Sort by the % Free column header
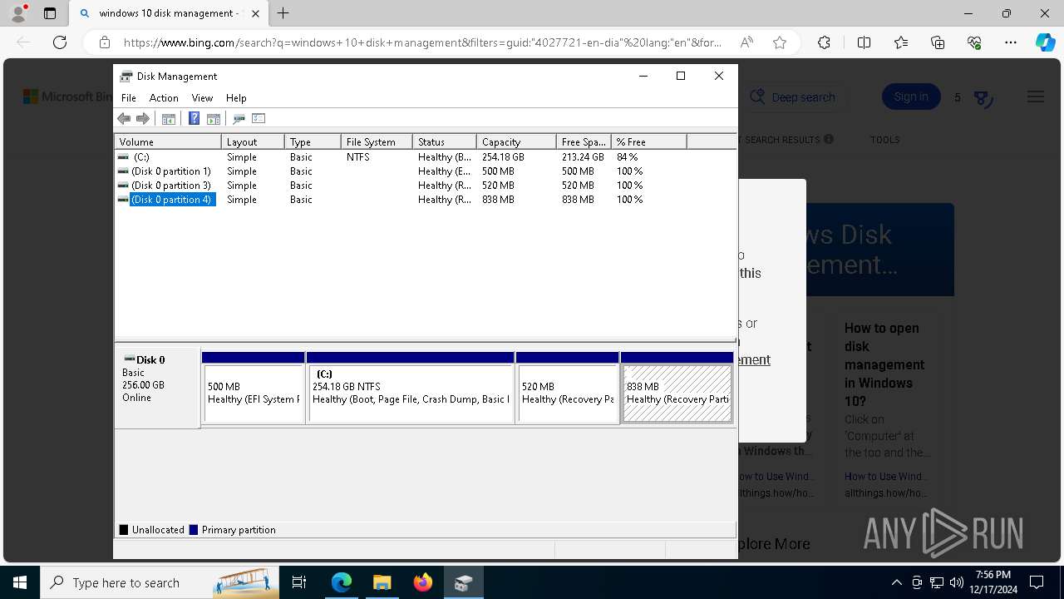The height and width of the screenshot is (599, 1064). [x=649, y=142]
